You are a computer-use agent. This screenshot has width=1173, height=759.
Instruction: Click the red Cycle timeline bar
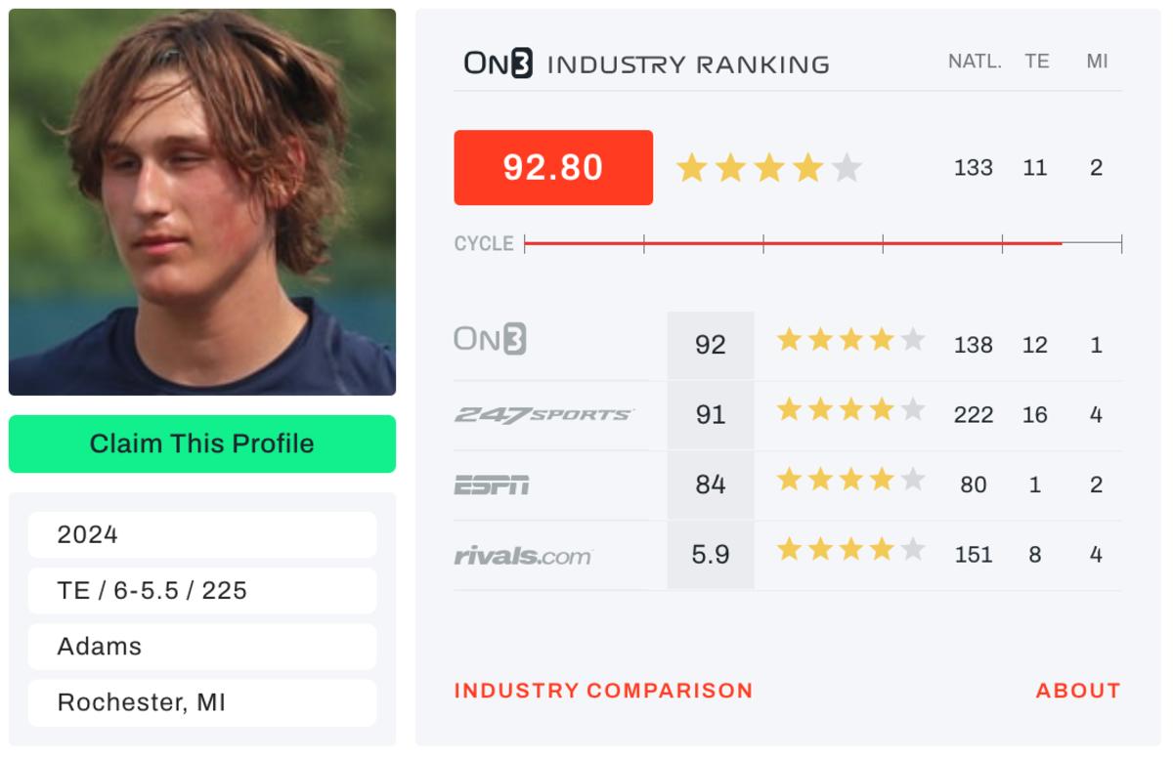[793, 243]
